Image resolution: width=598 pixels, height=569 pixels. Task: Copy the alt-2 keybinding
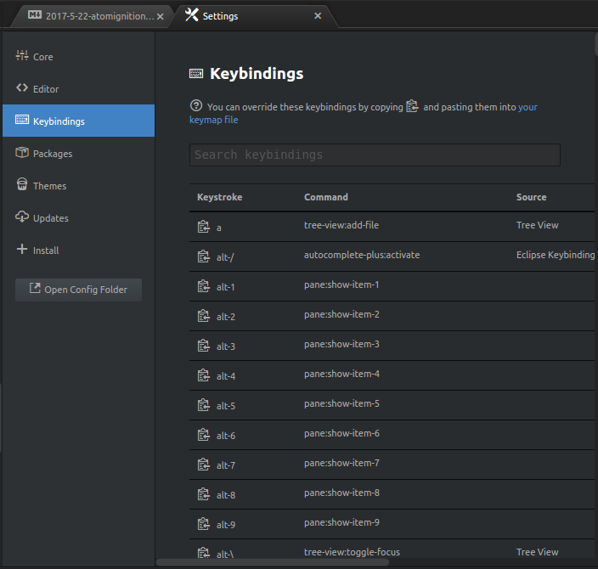click(x=203, y=316)
